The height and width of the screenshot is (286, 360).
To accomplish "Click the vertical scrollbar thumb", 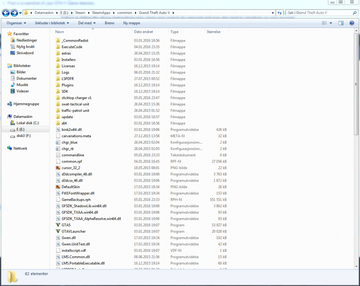I will [356, 84].
